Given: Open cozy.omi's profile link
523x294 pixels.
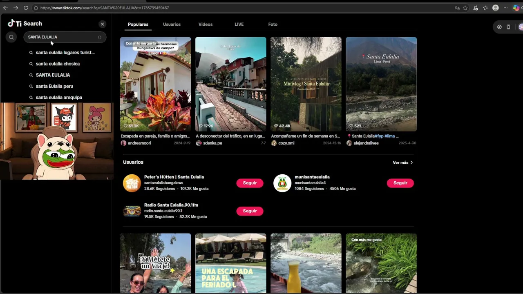Looking at the screenshot, I should [286, 143].
